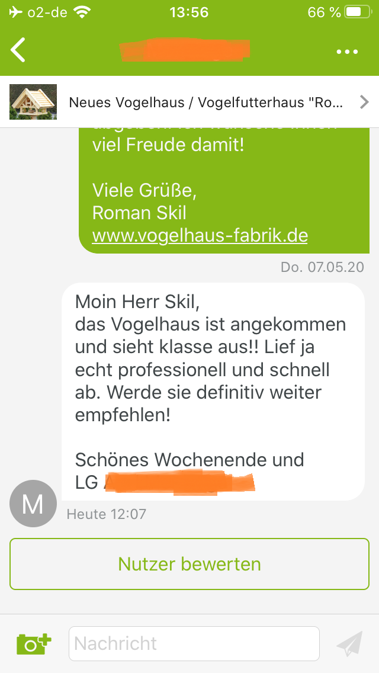Go back using the top-left arrow
Screen dimensions: 379x673
[x=18, y=50]
